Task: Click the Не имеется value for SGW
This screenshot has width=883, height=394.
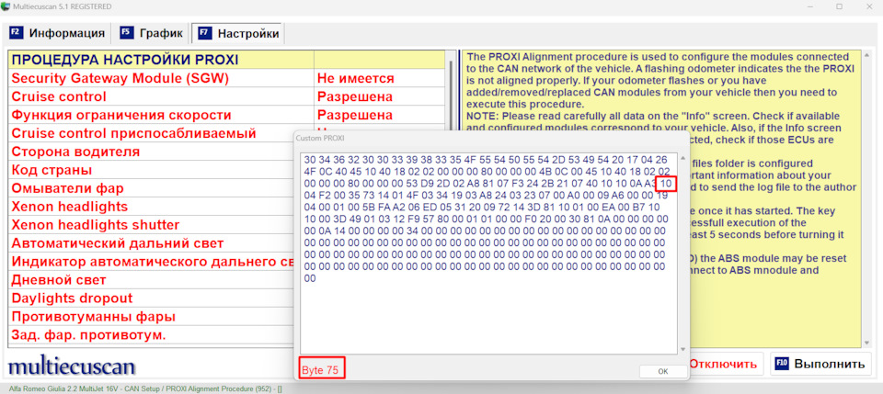Action: pos(355,78)
